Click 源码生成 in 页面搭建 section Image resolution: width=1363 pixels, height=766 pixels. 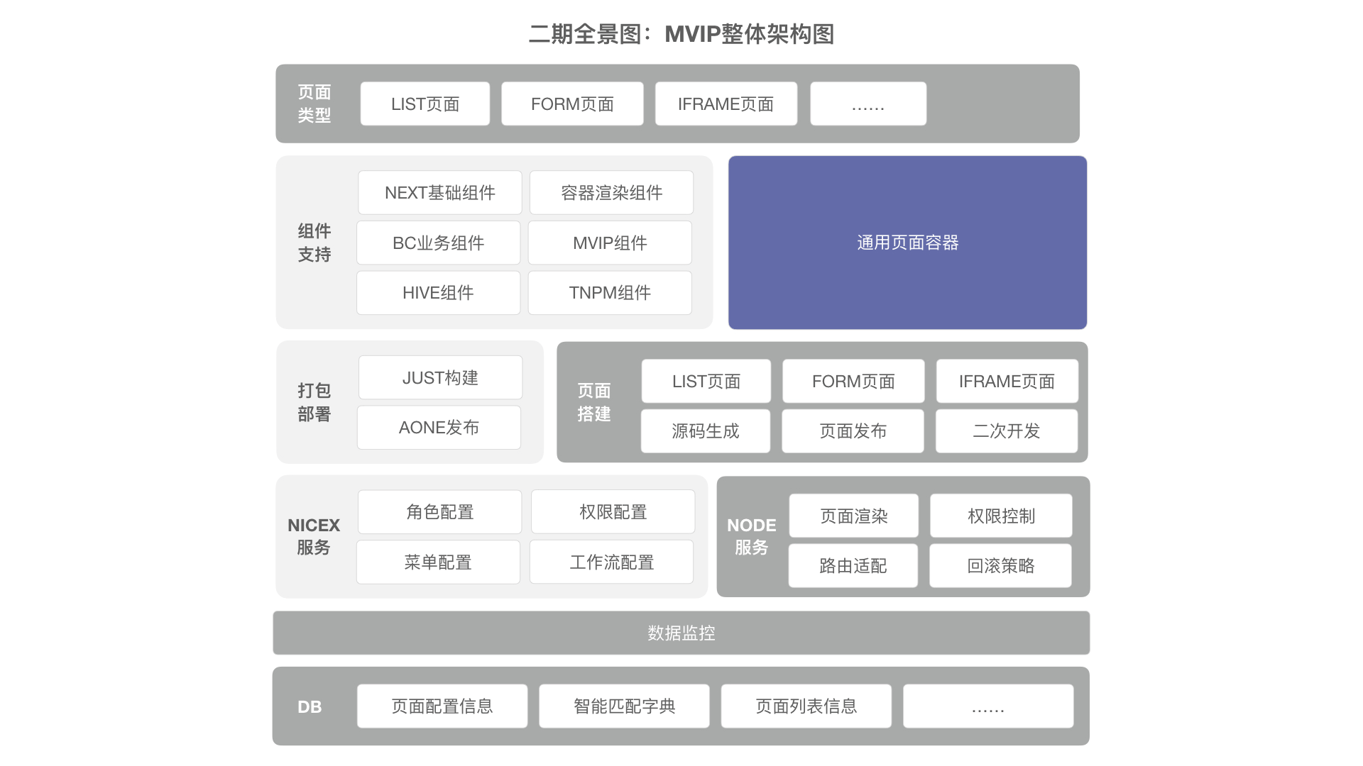pyautogui.click(x=705, y=431)
